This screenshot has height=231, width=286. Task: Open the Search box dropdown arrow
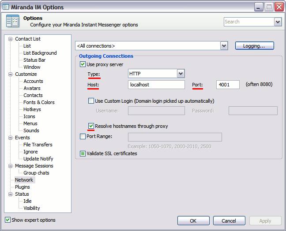(278, 22)
